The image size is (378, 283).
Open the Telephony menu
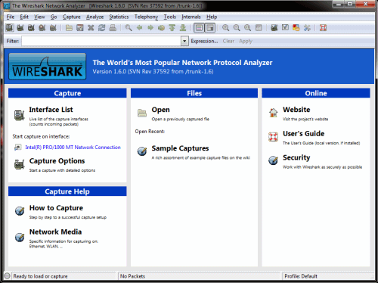[x=146, y=17]
